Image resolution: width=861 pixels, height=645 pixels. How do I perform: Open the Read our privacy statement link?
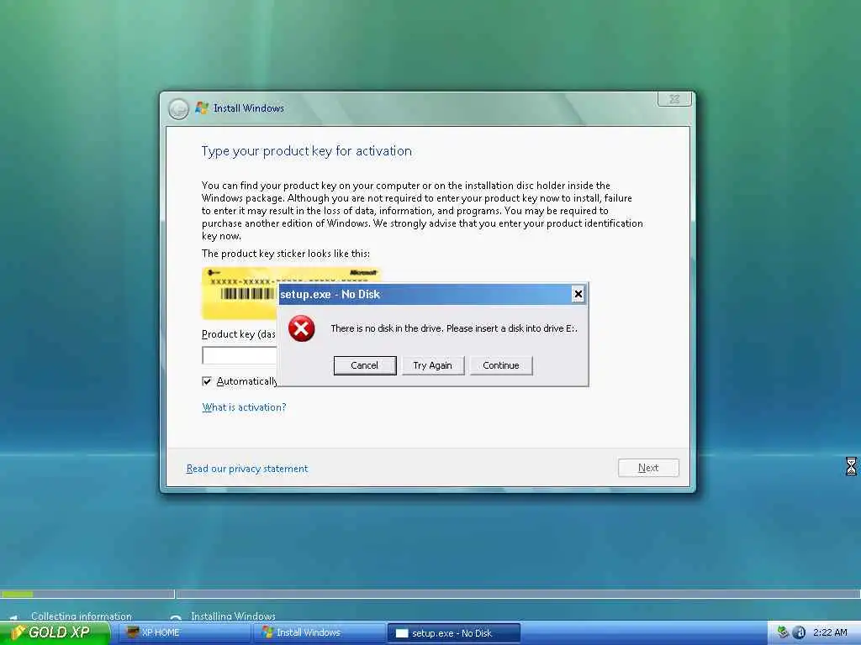(x=247, y=469)
